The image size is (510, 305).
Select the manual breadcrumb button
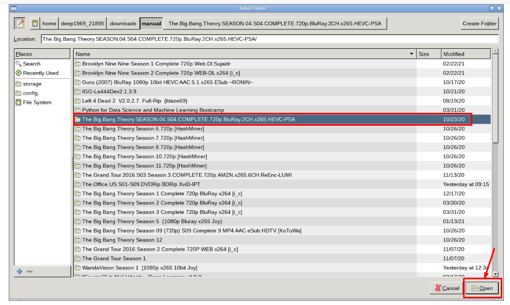151,23
